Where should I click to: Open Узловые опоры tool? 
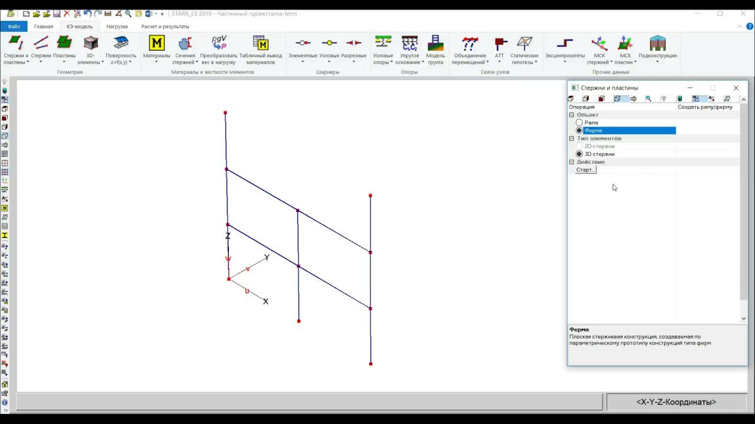pyautogui.click(x=383, y=50)
